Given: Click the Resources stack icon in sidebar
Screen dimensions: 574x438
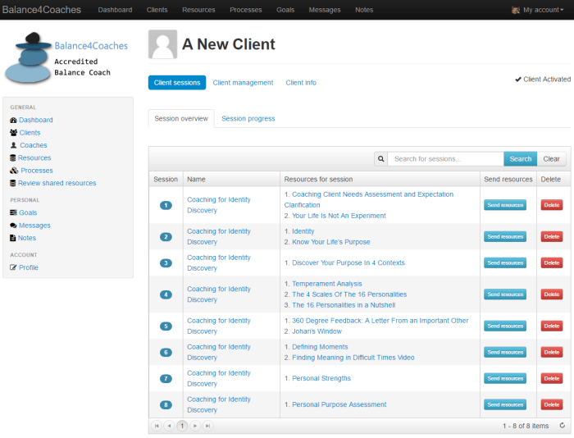Looking at the screenshot, I should 13,157.
